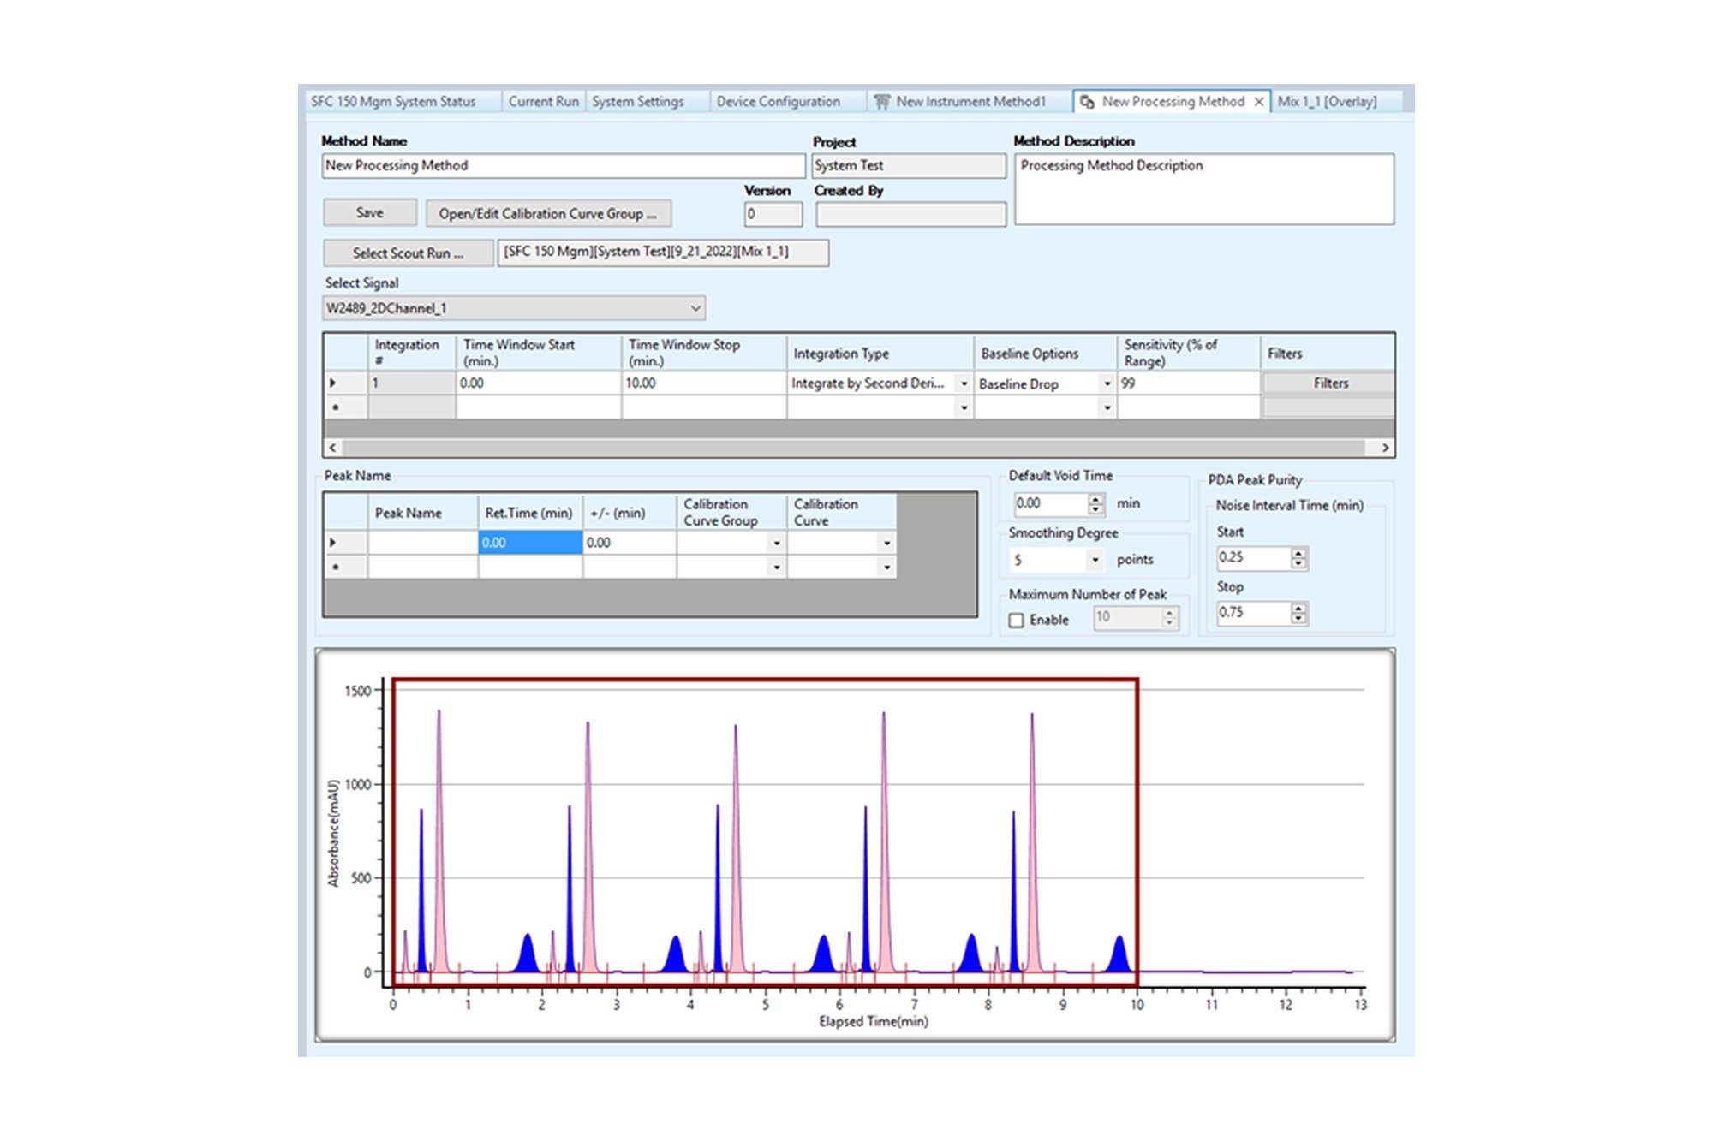Click the Version field
Image resolution: width=1713 pixels, height=1141 pixels.
click(773, 214)
